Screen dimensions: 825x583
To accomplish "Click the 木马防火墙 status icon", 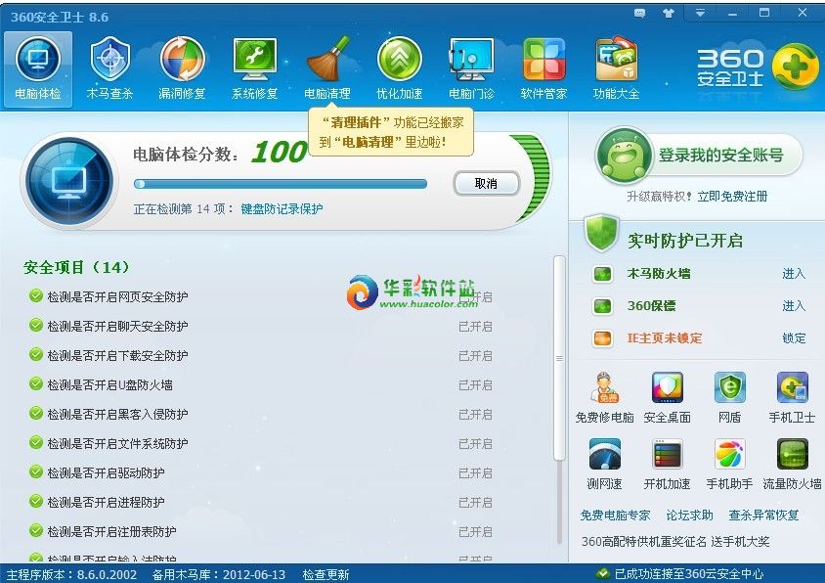I will [602, 274].
